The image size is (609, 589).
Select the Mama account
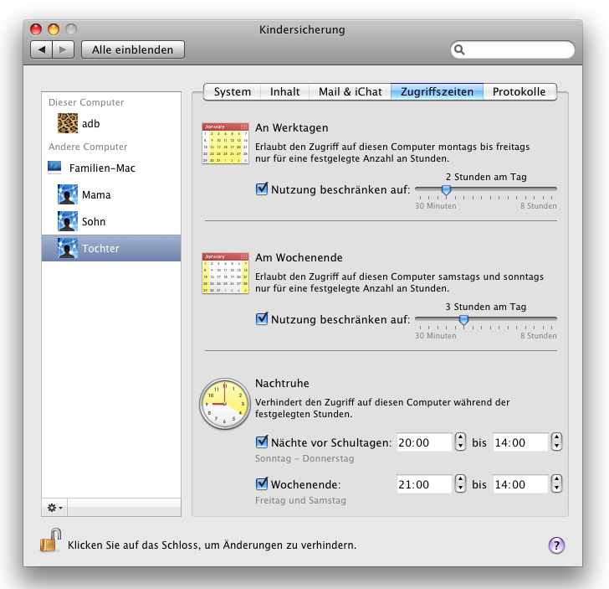coord(111,194)
